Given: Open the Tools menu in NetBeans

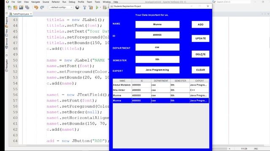Looking at the screenshot, I should [x=97, y=2].
